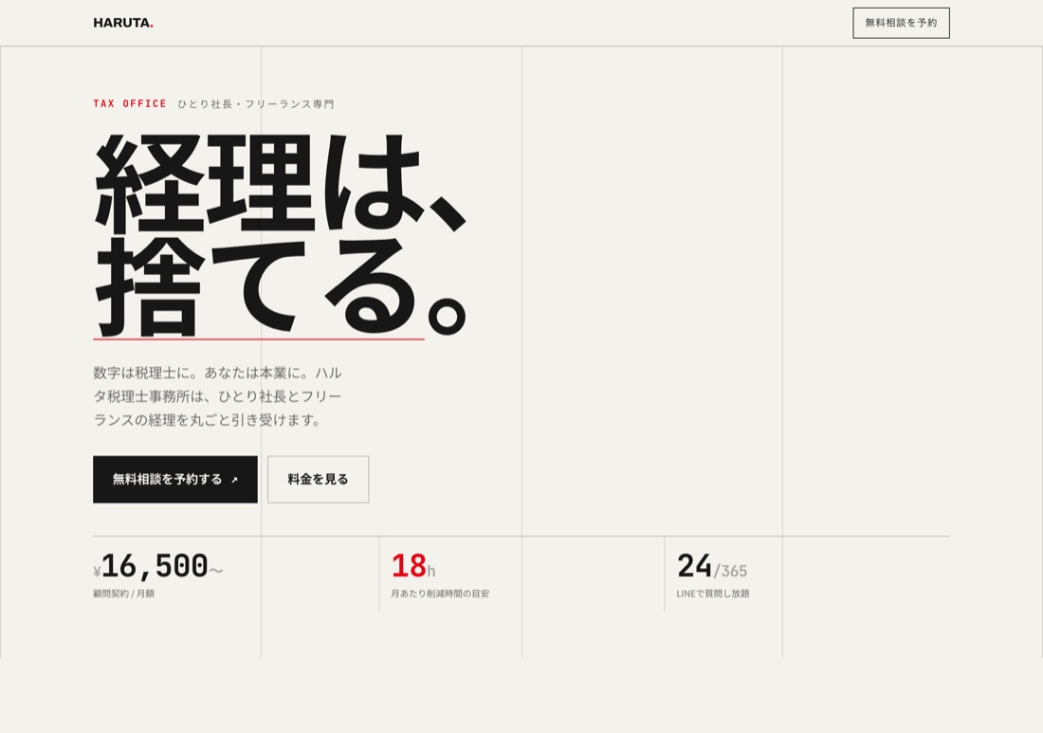
Task: Click the red 18h figure
Action: click(413, 566)
